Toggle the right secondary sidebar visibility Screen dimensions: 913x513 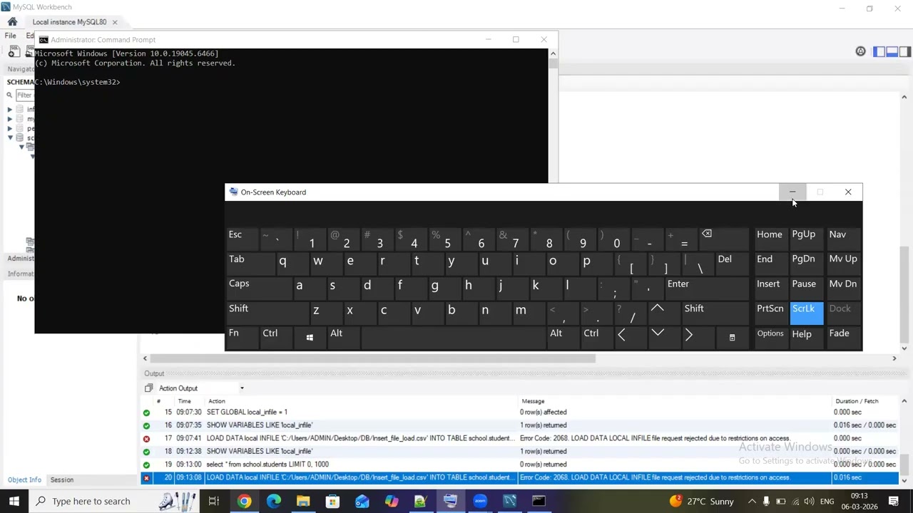(x=905, y=51)
